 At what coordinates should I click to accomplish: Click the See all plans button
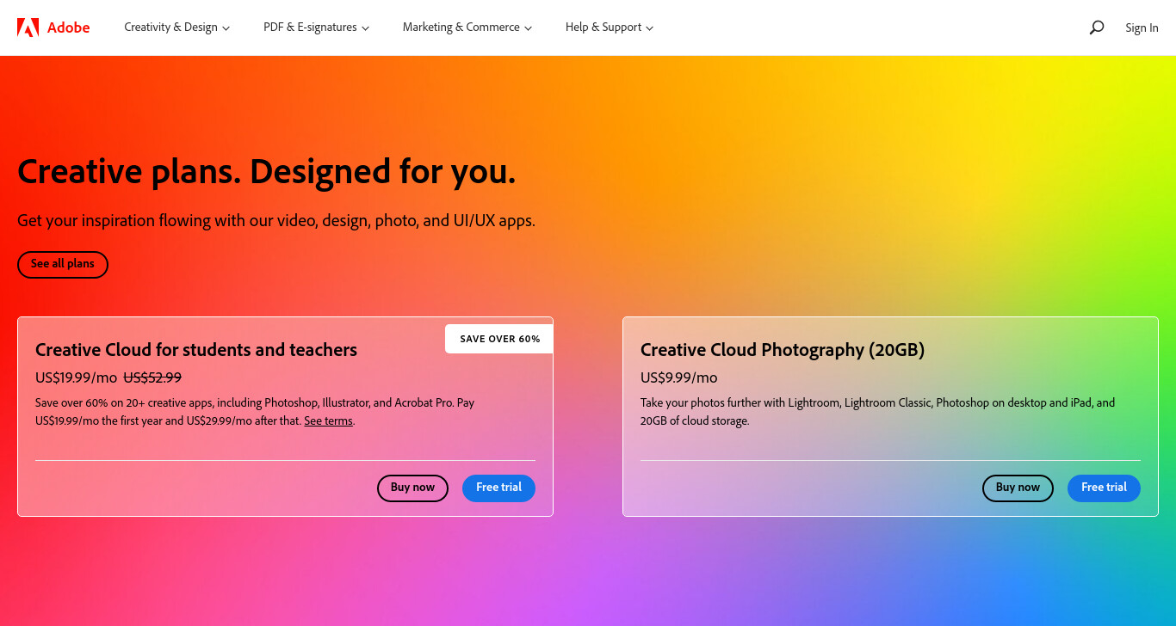point(63,264)
